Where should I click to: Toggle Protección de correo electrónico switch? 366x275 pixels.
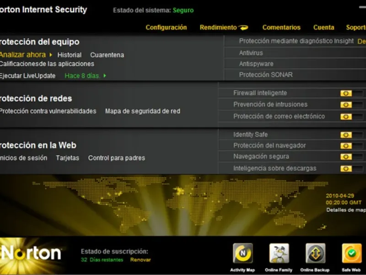tap(351, 116)
